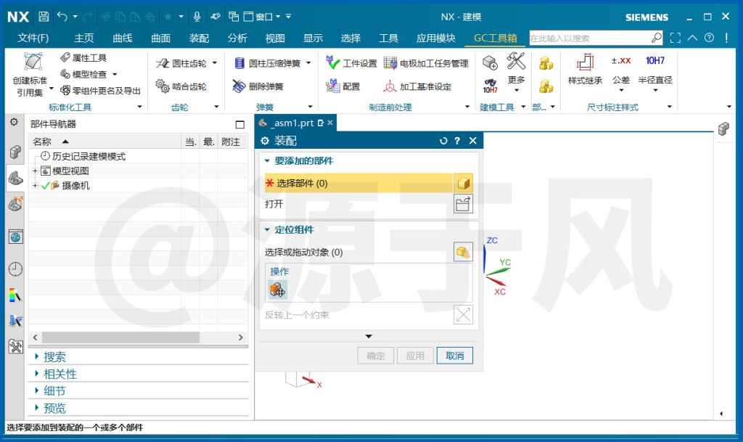Click 啮合齿轮 tool
This screenshot has height=442, width=743.
[182, 86]
